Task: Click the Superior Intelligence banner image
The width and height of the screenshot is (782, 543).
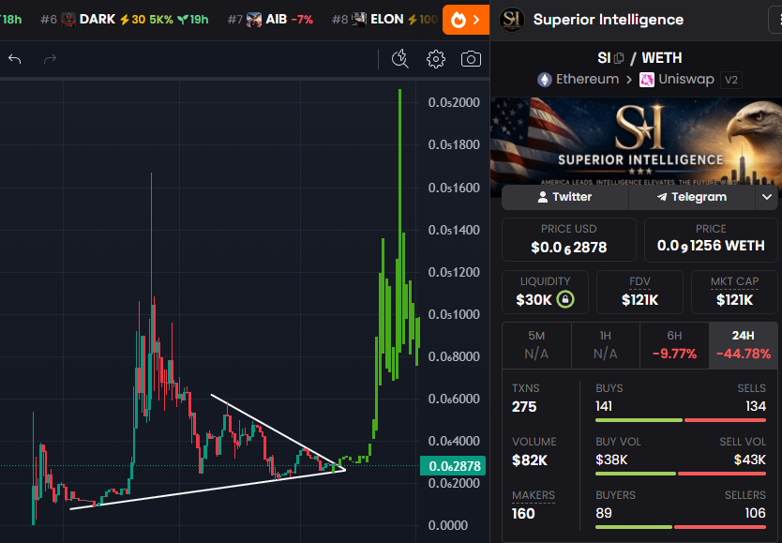Action: (x=636, y=142)
